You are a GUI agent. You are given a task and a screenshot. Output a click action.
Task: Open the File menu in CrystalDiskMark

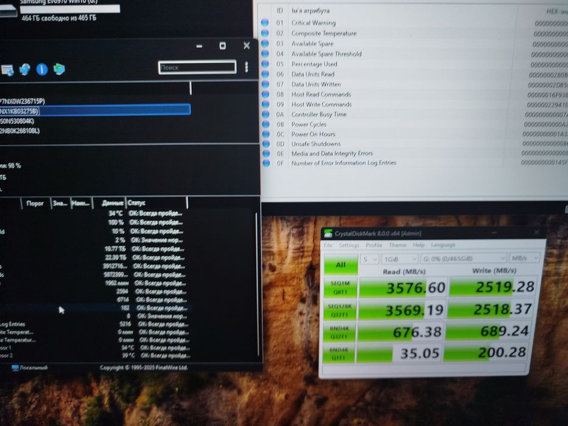pyautogui.click(x=328, y=245)
